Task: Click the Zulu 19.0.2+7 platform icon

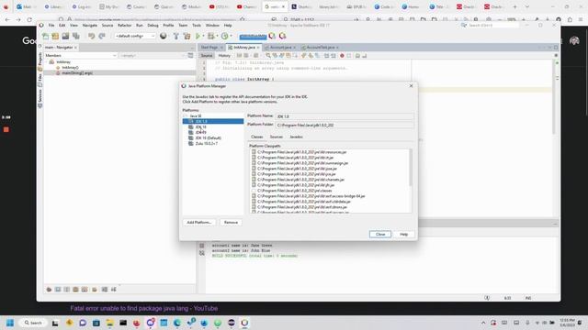Action: tap(191, 143)
